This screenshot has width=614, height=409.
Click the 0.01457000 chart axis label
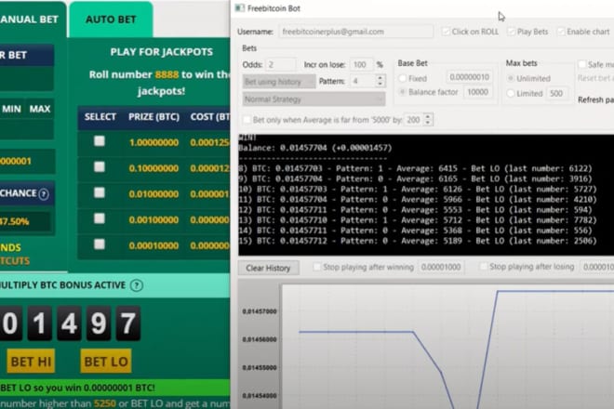click(260, 311)
